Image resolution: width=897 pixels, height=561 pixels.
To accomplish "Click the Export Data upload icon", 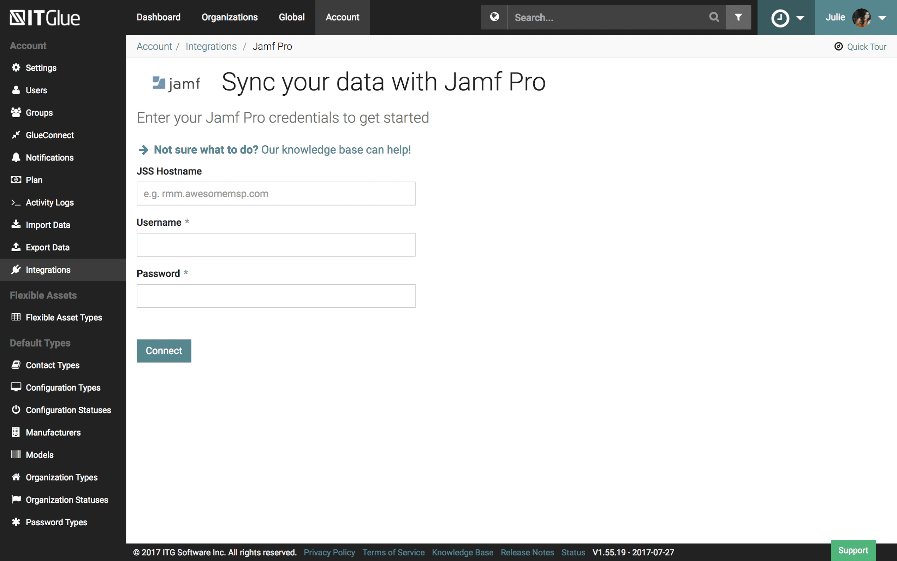I will (x=16, y=247).
